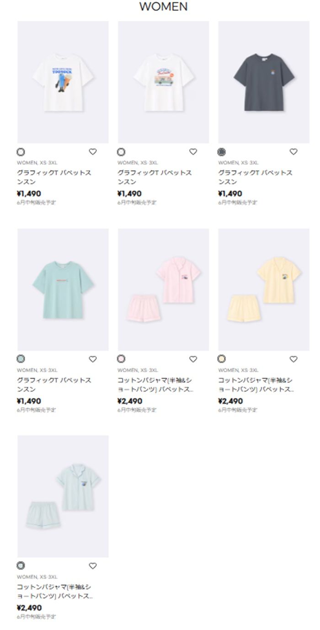Click the truck-print tee product name
Image resolution: width=320 pixels, height=630 pixels.
coord(155,177)
